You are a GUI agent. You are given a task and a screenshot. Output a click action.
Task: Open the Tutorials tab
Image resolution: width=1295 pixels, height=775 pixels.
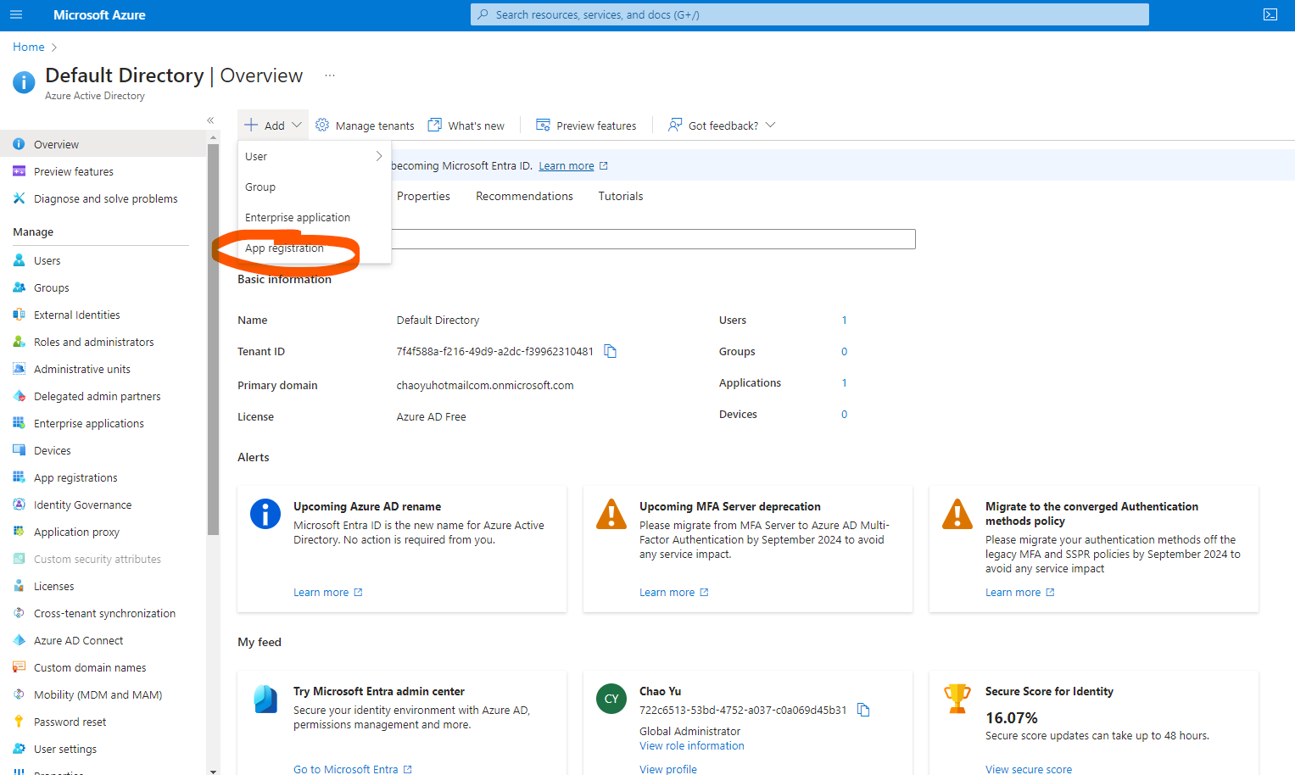(620, 196)
